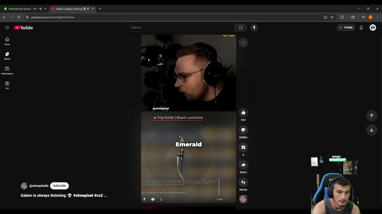Reload the page
The width and height of the screenshot is (382, 214).
(x=19, y=17)
